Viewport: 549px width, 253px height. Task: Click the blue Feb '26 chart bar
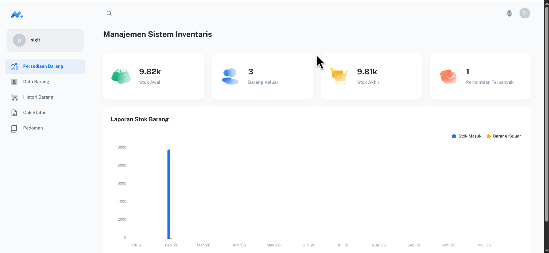169,194
